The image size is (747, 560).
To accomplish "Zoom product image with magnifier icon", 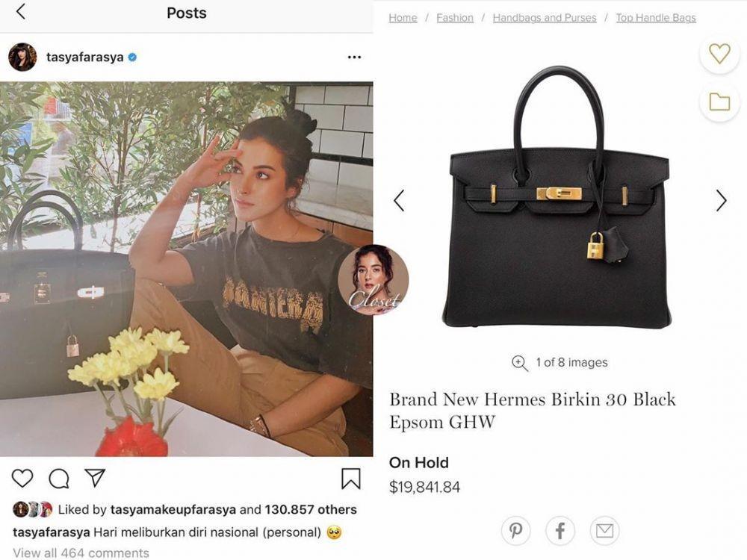I will click(519, 364).
